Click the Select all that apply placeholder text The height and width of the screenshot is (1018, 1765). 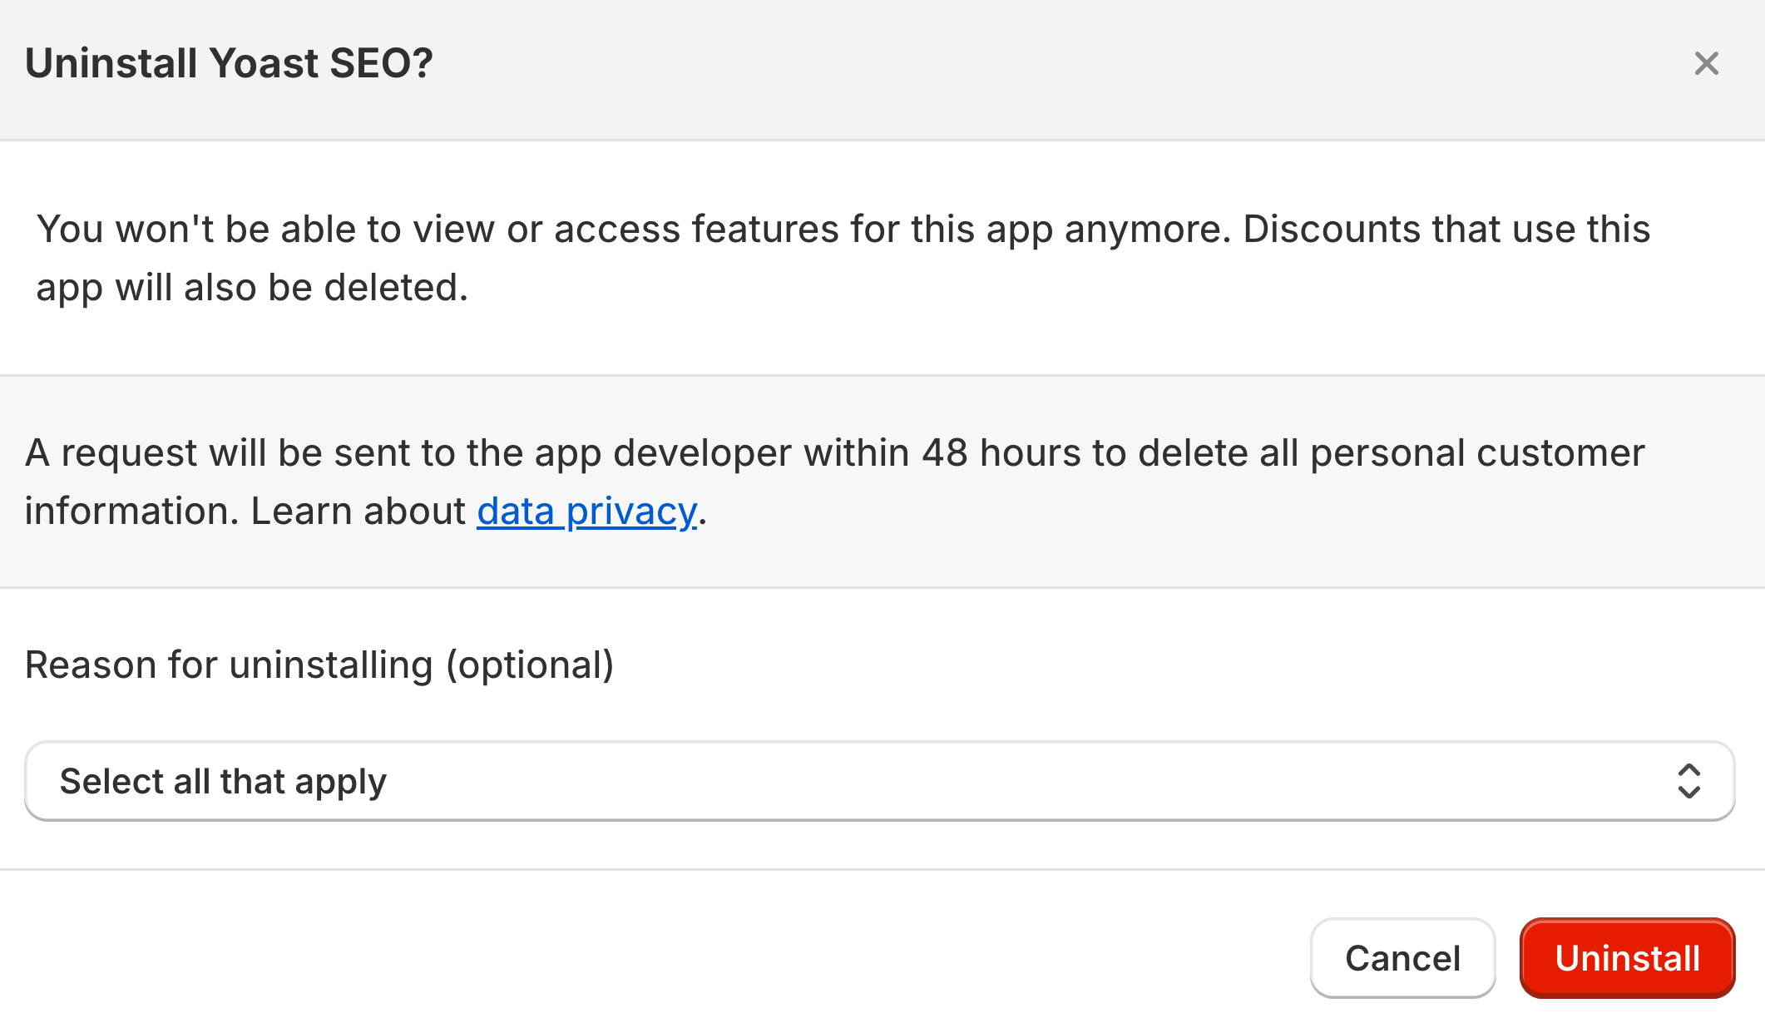223,782
